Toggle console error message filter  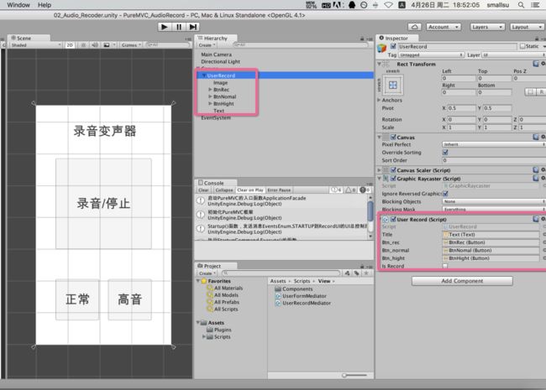[365, 190]
